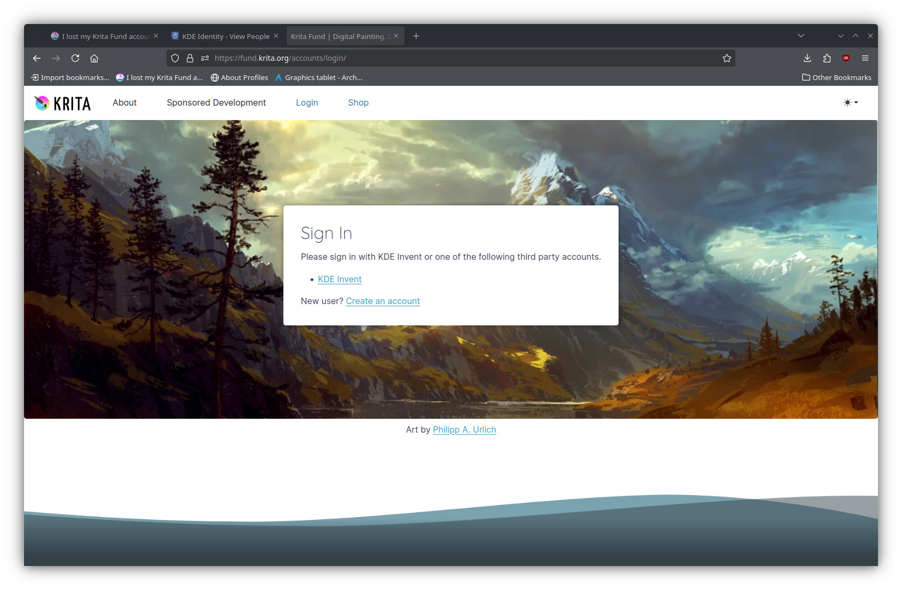Go back using the browser back arrow
Screen dimensions: 902x590
tap(37, 58)
